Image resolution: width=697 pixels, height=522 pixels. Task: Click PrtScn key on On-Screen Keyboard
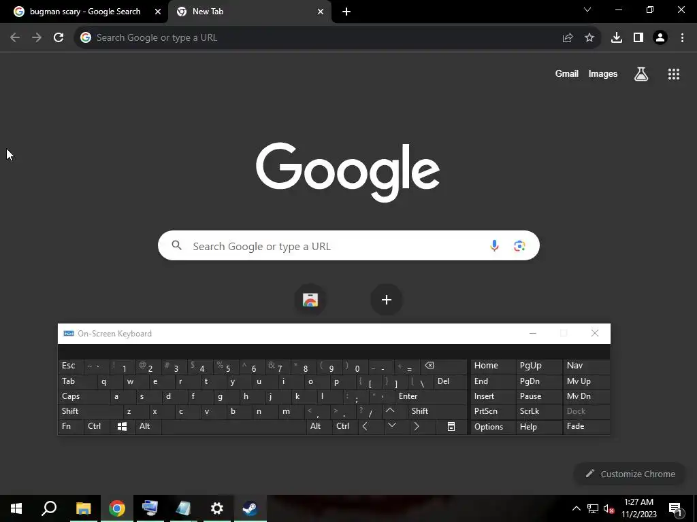coord(493,411)
